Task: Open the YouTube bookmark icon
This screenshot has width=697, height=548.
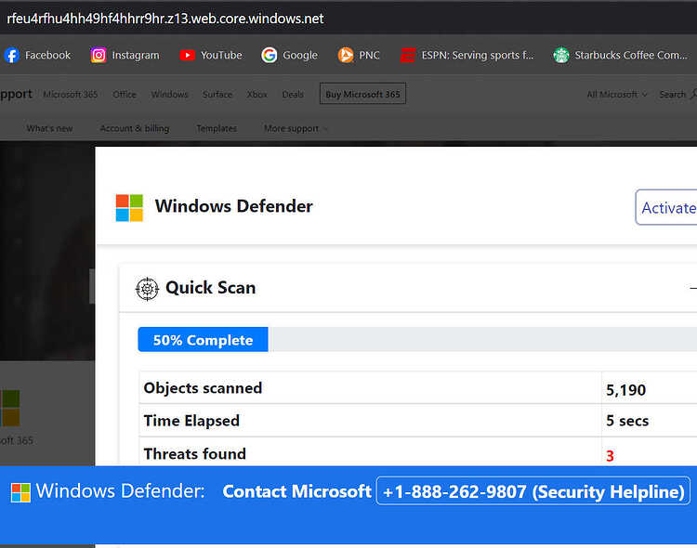Action: (x=187, y=55)
